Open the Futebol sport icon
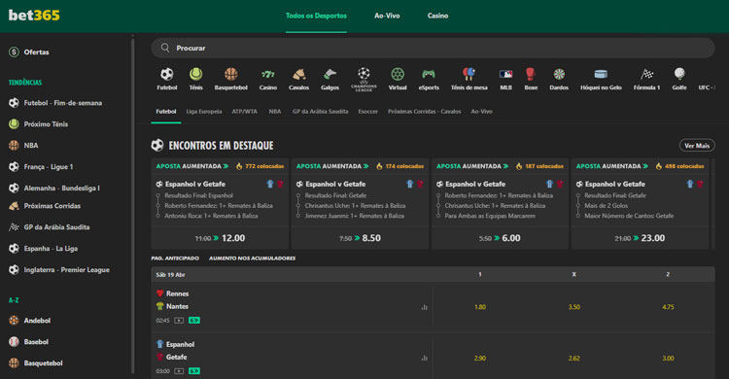 pyautogui.click(x=167, y=74)
